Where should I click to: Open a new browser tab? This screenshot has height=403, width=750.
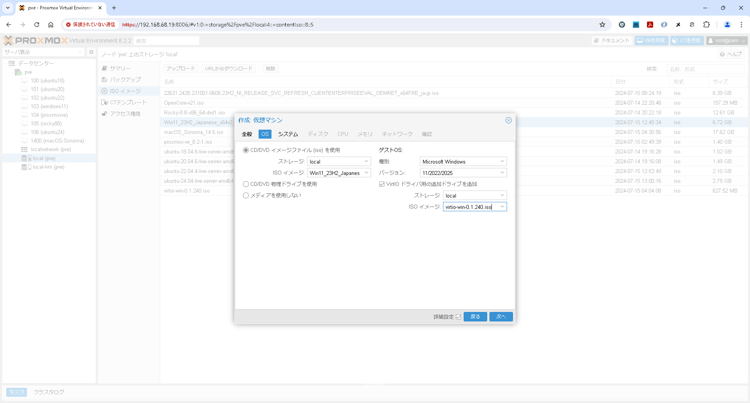114,8
